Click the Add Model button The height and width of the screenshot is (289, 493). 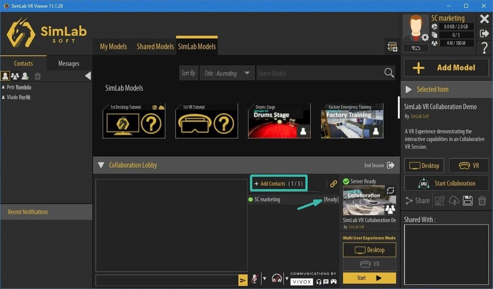click(446, 67)
